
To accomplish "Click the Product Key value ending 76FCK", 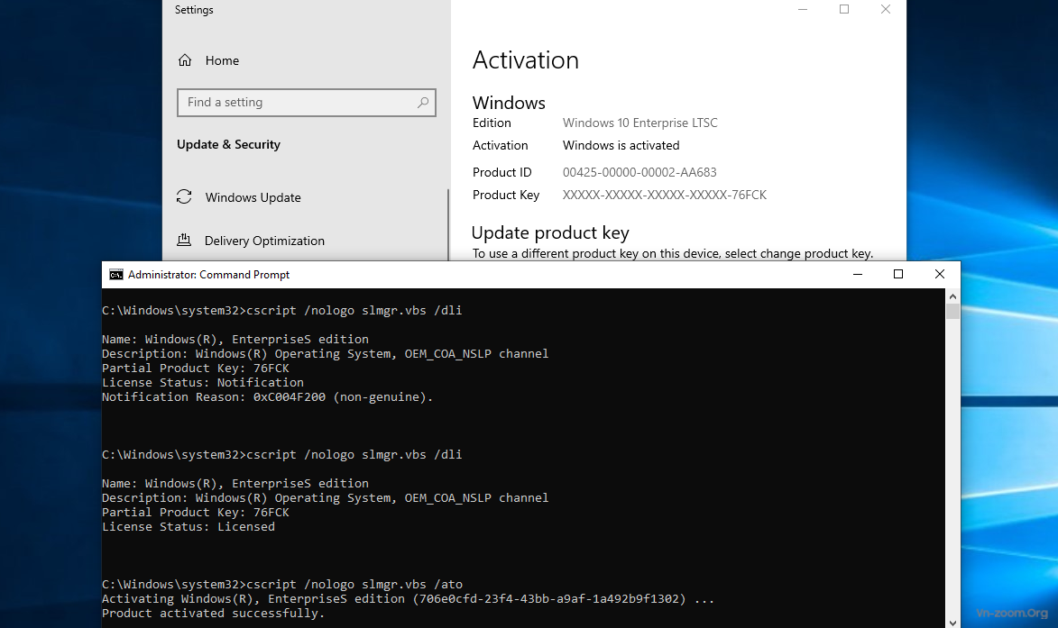I will tap(665, 195).
